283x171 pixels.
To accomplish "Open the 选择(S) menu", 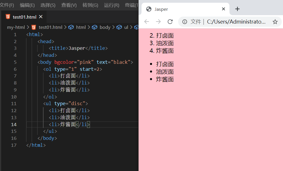I will 48,5.
